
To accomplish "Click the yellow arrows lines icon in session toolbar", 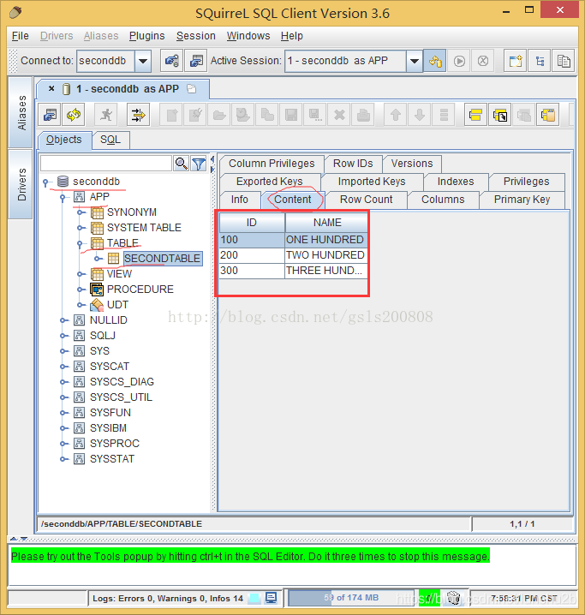I will click(x=139, y=115).
